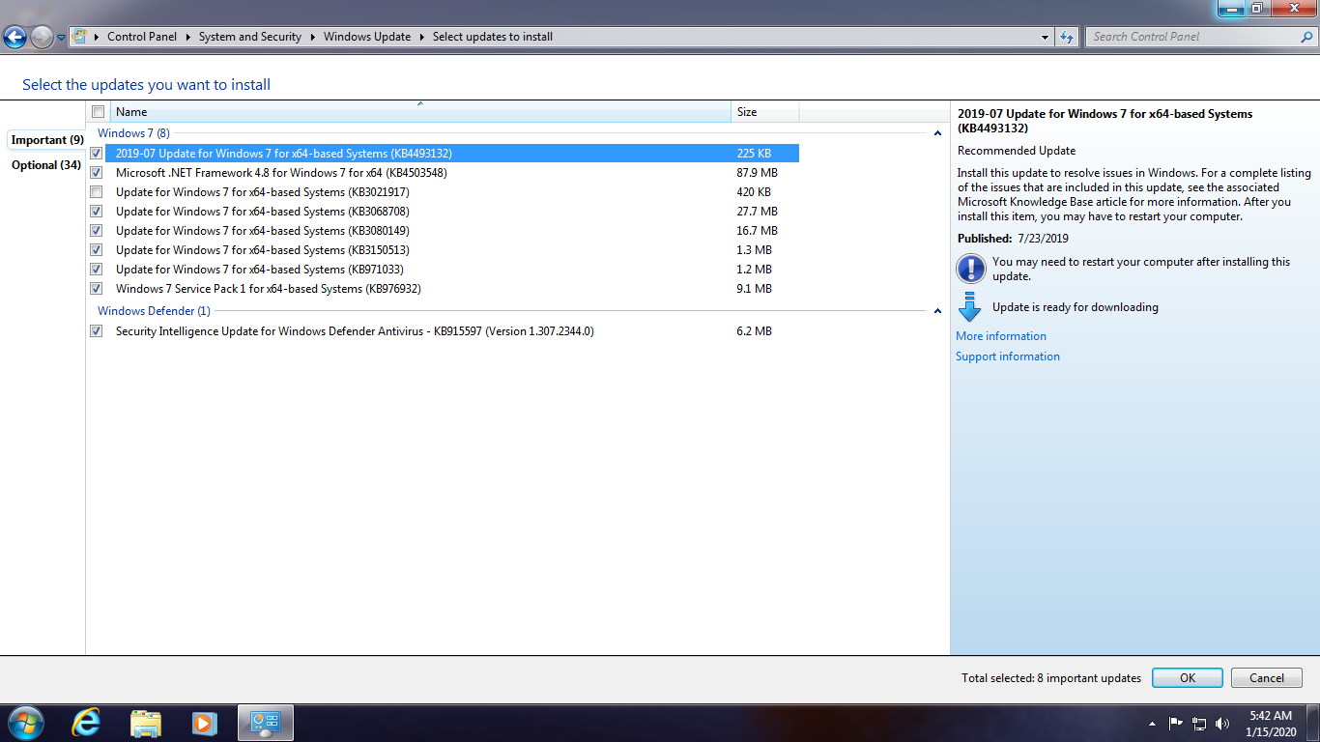This screenshot has height=742, width=1320.
Task: Click the blue restart information icon
Action: [970, 268]
